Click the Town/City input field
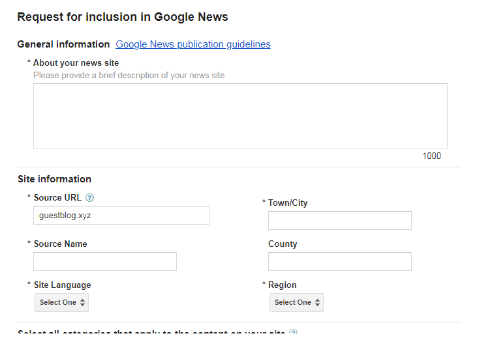Screen dimensions: 477x338 click(340, 221)
